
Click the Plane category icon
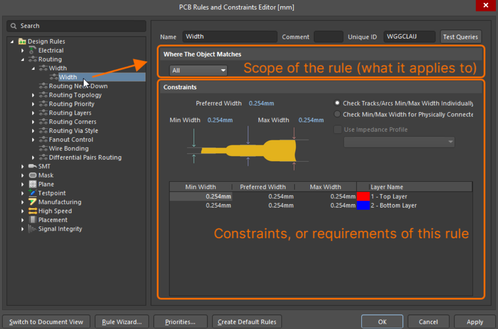32,184
